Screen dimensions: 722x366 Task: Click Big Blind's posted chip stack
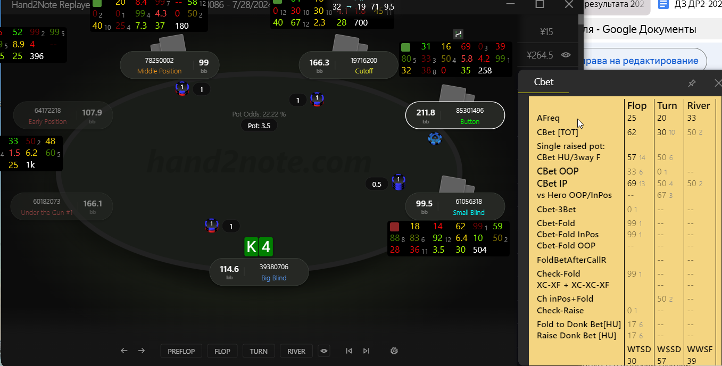(x=211, y=226)
